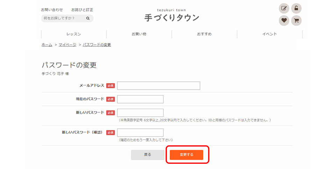The height and width of the screenshot is (169, 332).
Task: Open the レッスン menu
Action: tap(74, 34)
